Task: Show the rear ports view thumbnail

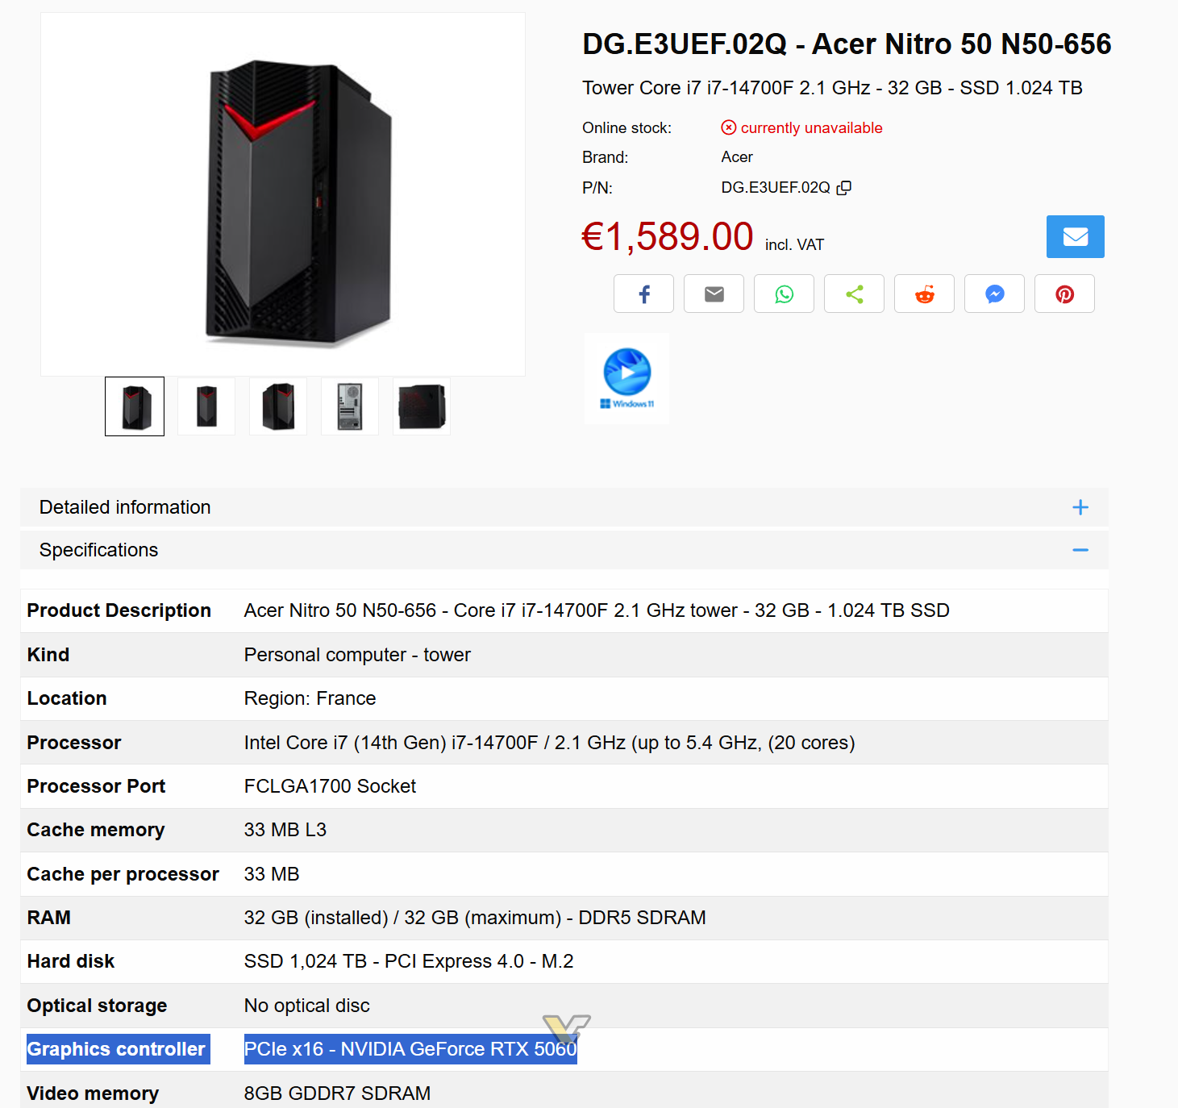Action: click(350, 406)
